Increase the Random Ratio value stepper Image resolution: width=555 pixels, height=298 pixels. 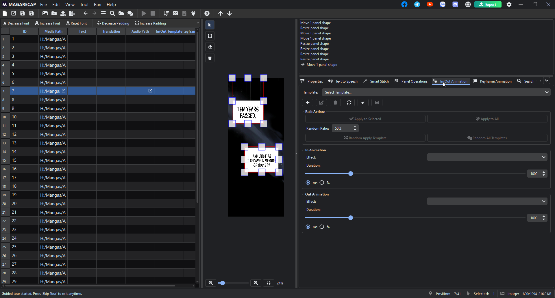(x=355, y=127)
